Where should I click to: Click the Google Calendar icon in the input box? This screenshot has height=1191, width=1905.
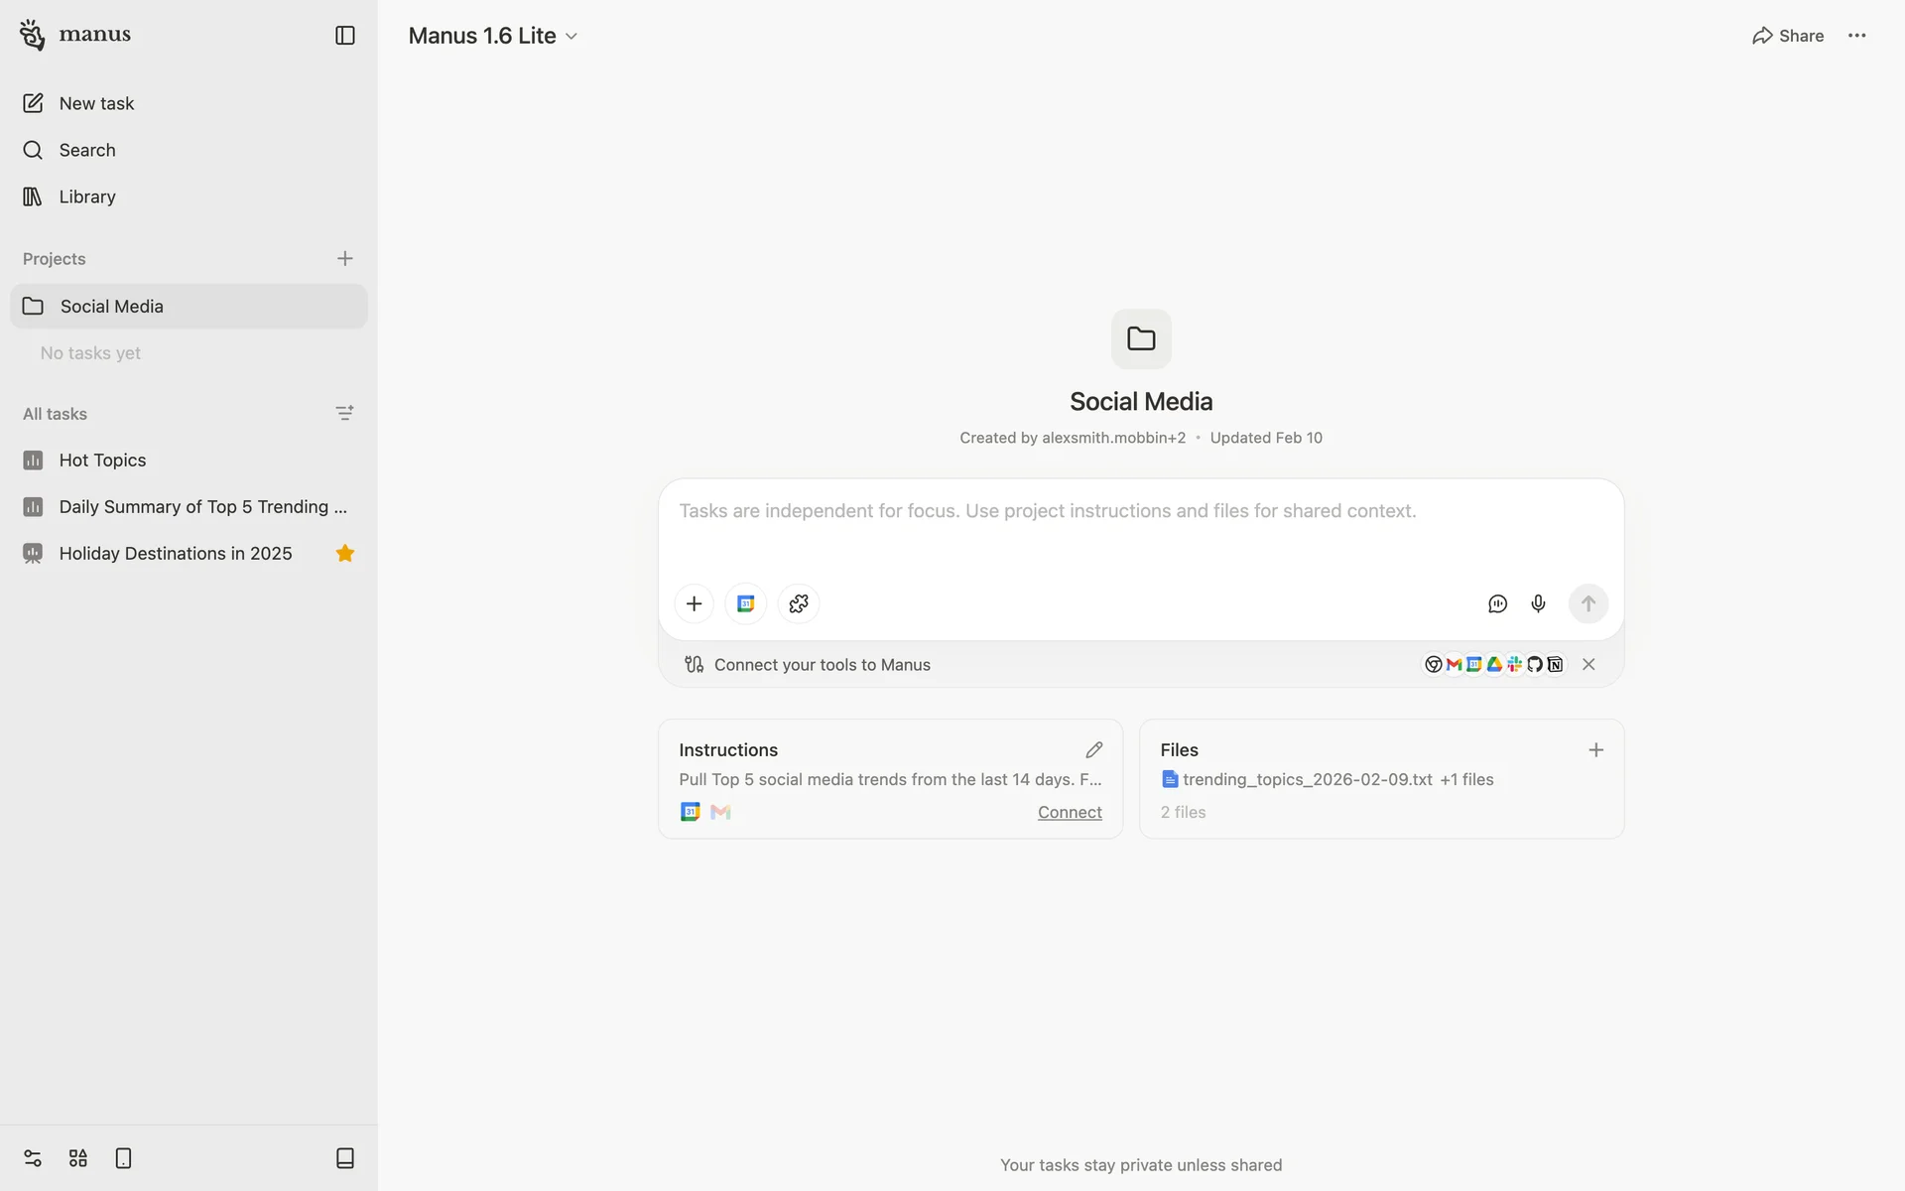pos(746,603)
